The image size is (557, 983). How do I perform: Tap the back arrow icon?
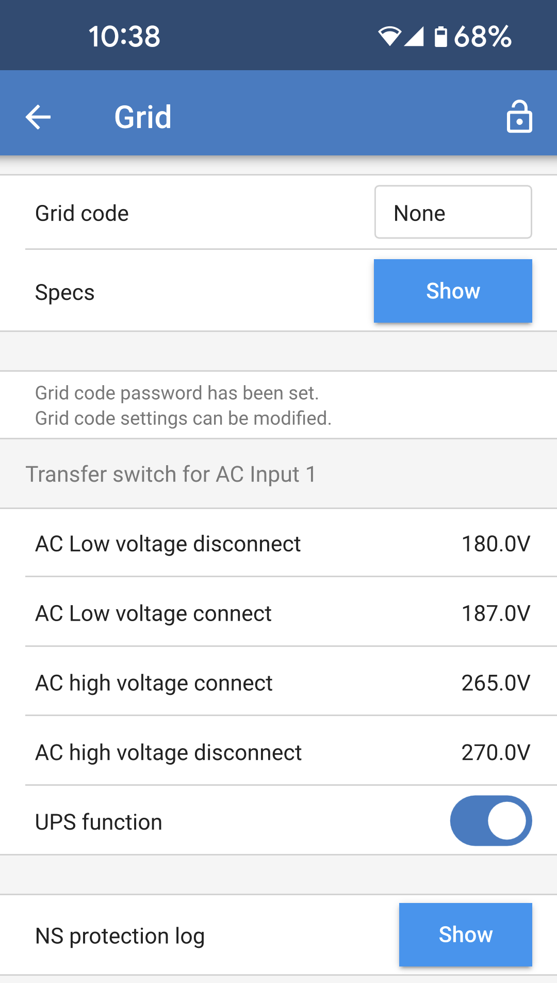pos(38,117)
